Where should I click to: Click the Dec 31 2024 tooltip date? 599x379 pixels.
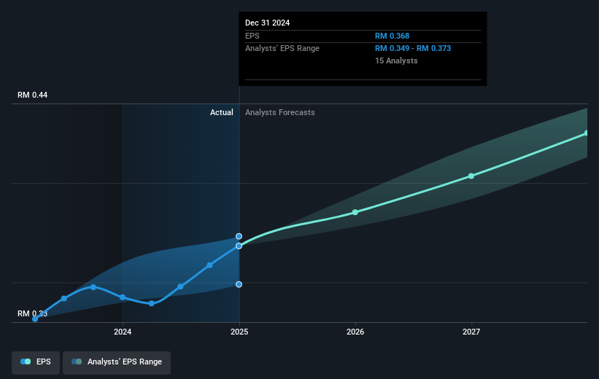[x=268, y=23]
